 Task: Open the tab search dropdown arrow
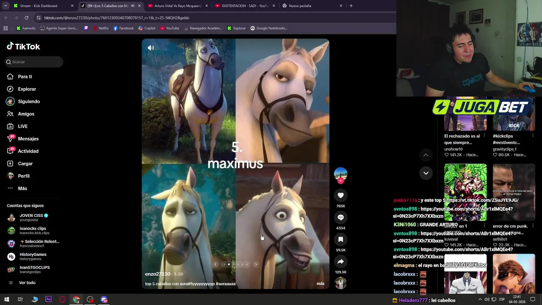(x=5, y=6)
